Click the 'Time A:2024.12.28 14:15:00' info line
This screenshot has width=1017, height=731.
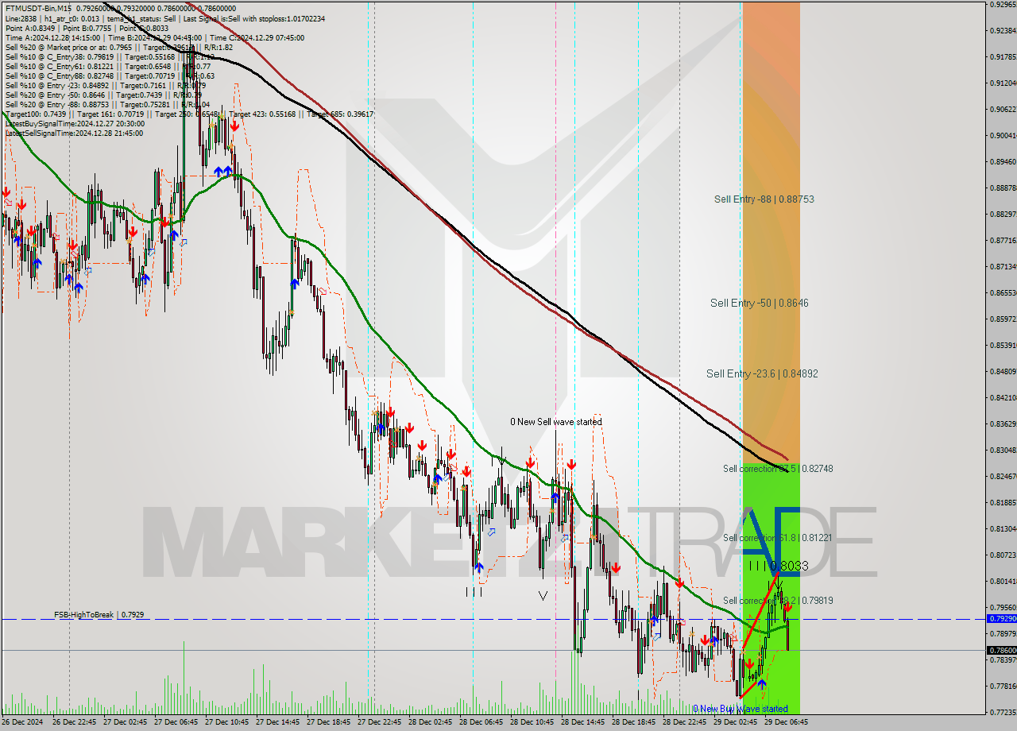[154, 37]
